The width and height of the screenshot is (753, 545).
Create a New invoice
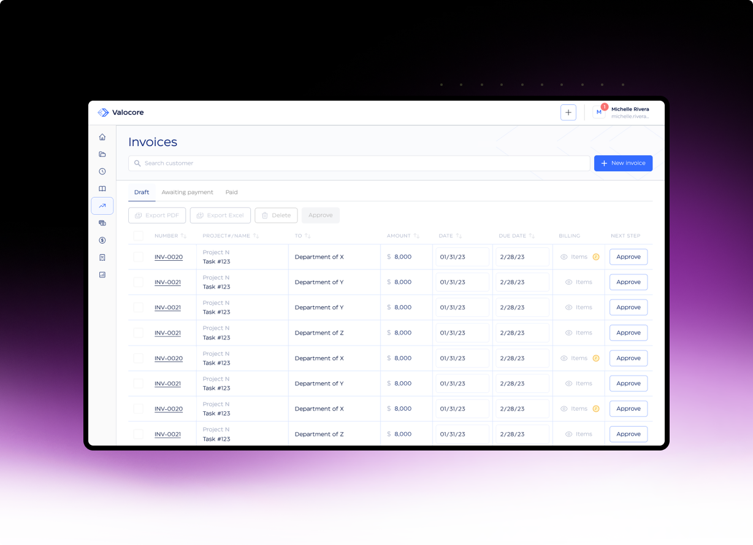pos(623,163)
